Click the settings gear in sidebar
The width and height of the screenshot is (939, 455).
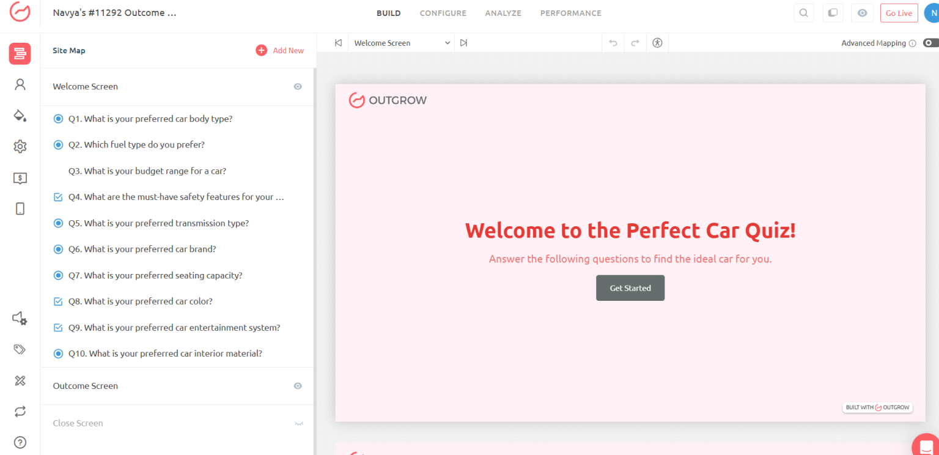click(x=20, y=146)
